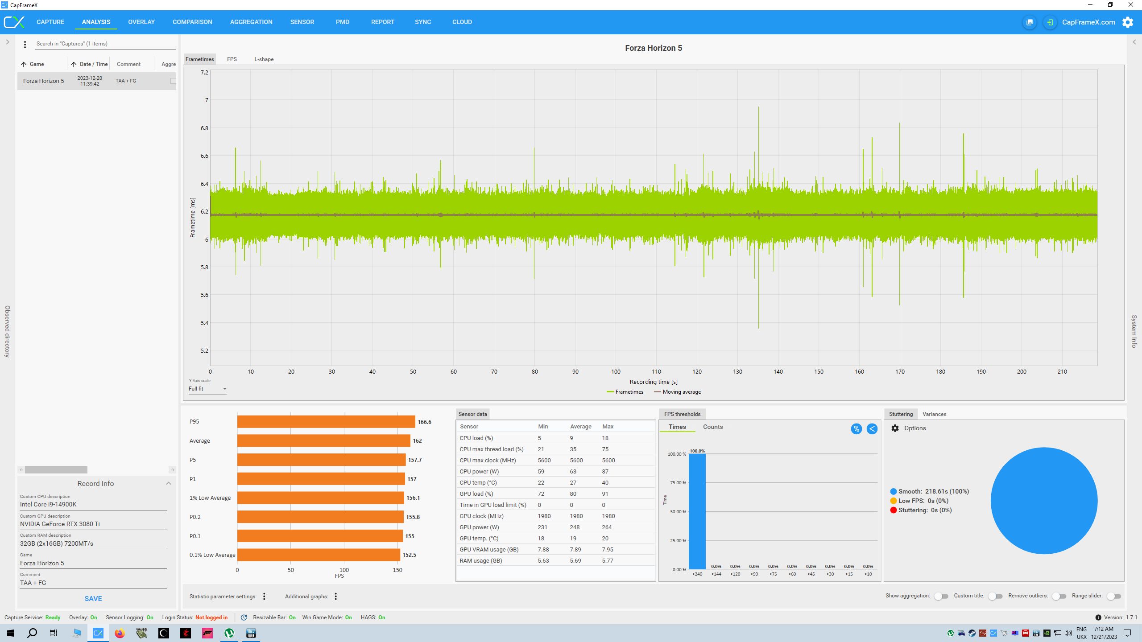Select the L-shape graph tab
This screenshot has height=642, width=1142.
click(264, 59)
